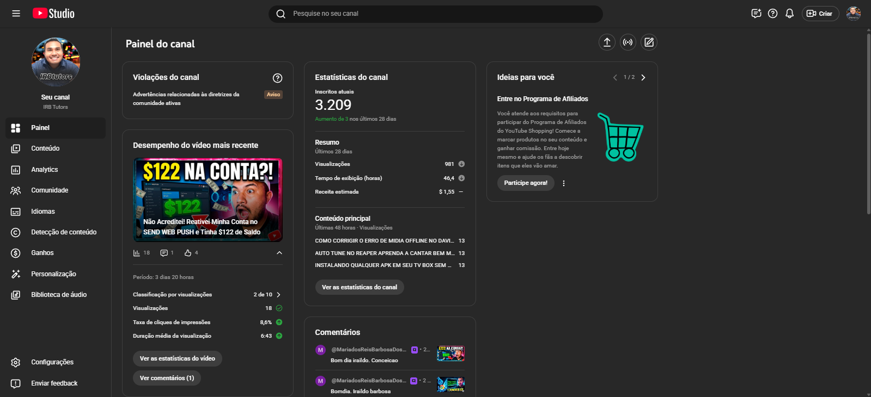Go to next idea card
The height and width of the screenshot is (397, 871).
(x=643, y=78)
